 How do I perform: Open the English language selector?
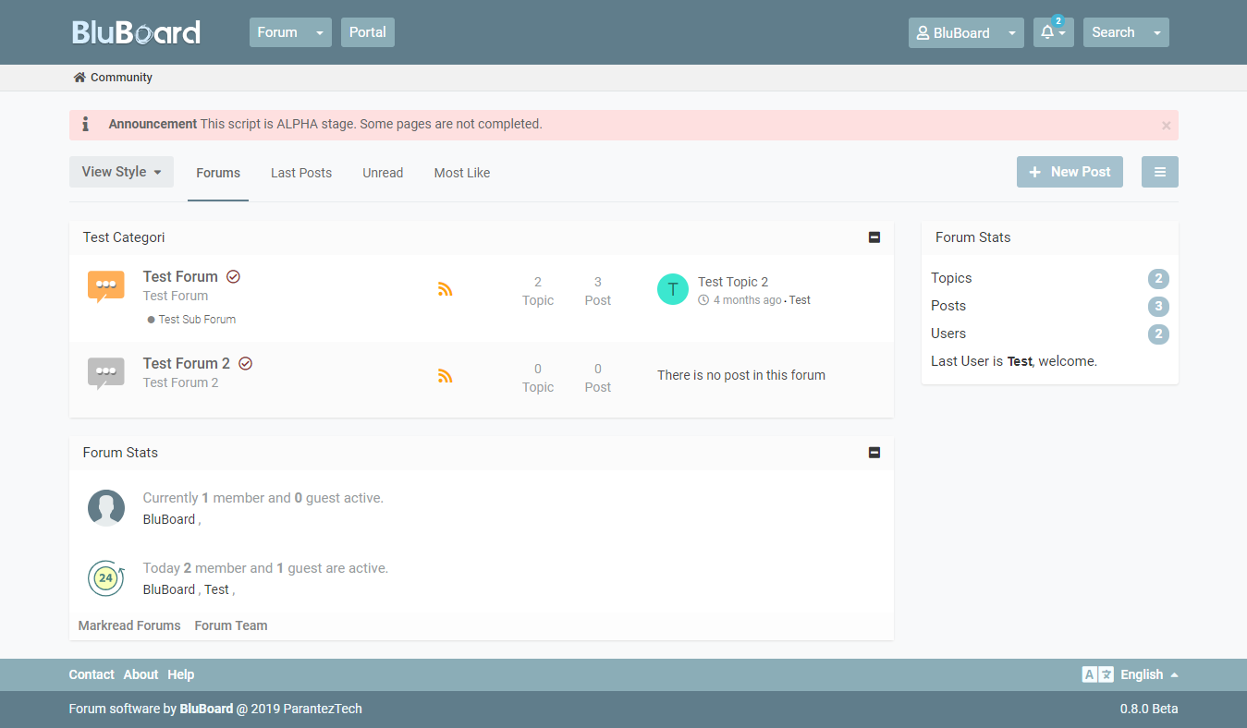pos(1149,674)
